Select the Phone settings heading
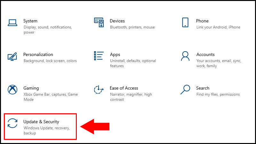This screenshot has width=256, height=144. coord(202,21)
